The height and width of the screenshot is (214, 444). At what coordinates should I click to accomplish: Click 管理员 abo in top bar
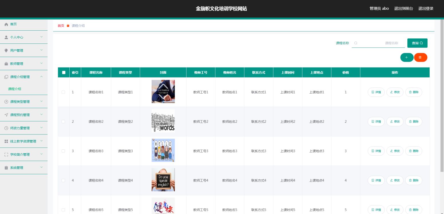point(379,9)
